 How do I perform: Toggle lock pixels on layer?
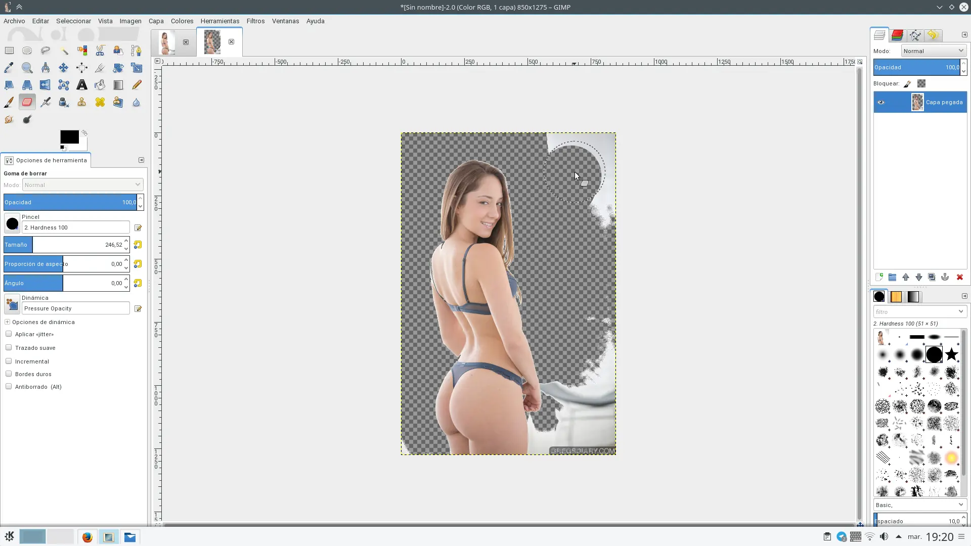coord(907,84)
